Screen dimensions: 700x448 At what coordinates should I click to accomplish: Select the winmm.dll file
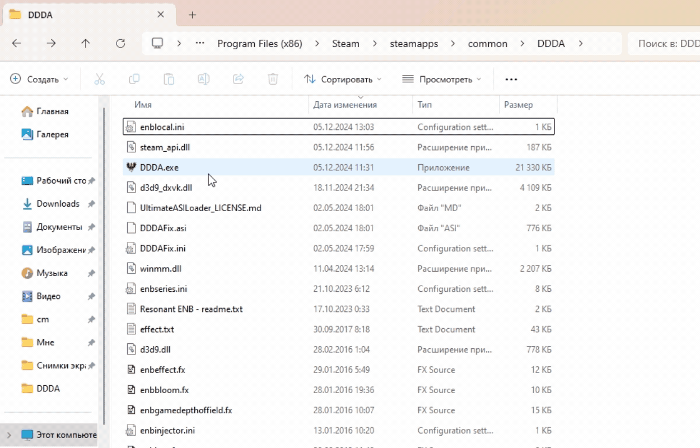[338, 269]
